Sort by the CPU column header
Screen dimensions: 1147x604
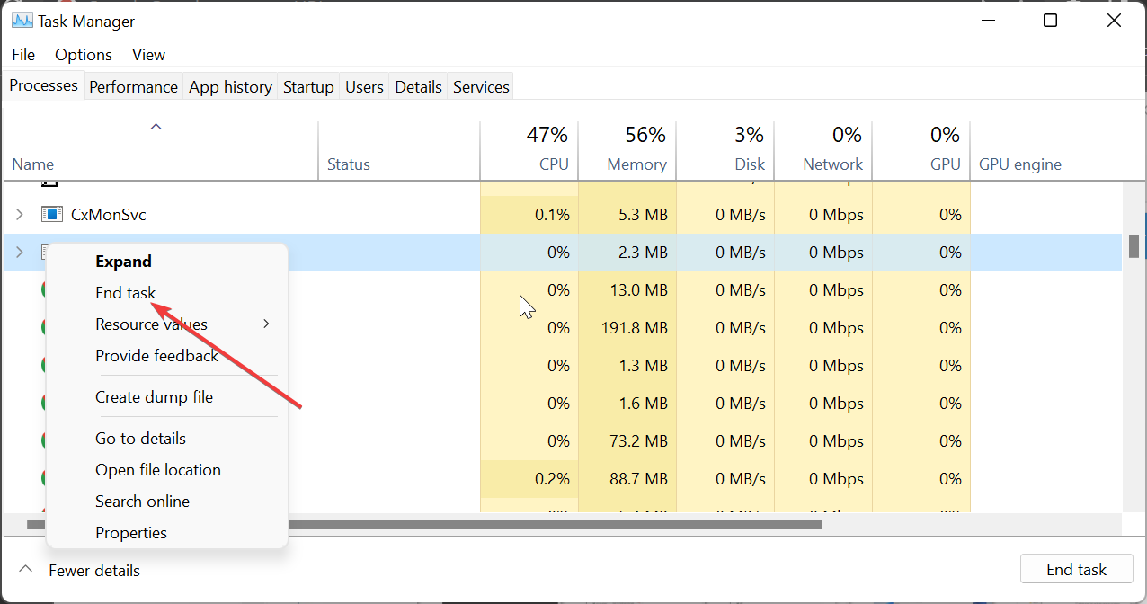529,151
